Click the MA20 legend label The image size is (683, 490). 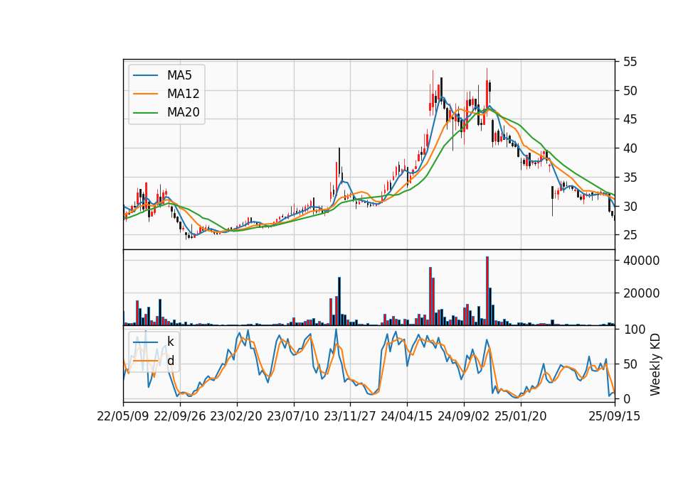click(183, 112)
